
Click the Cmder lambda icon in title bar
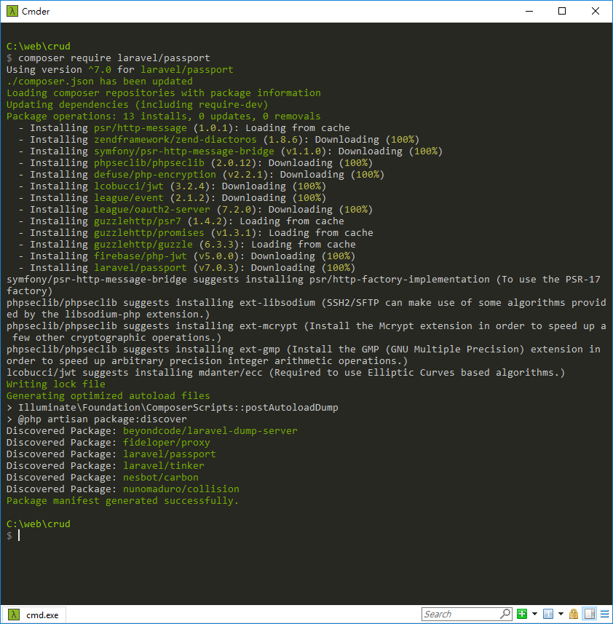click(12, 11)
